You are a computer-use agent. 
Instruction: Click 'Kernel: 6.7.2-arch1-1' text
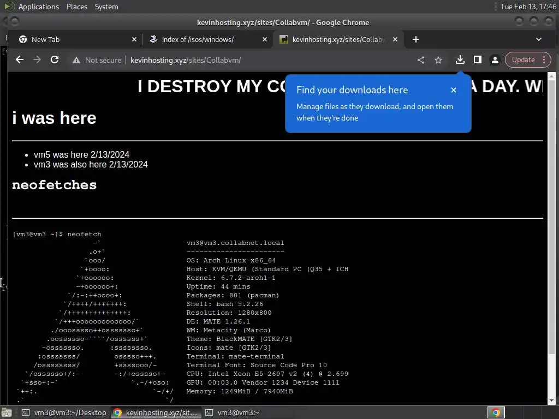(231, 278)
